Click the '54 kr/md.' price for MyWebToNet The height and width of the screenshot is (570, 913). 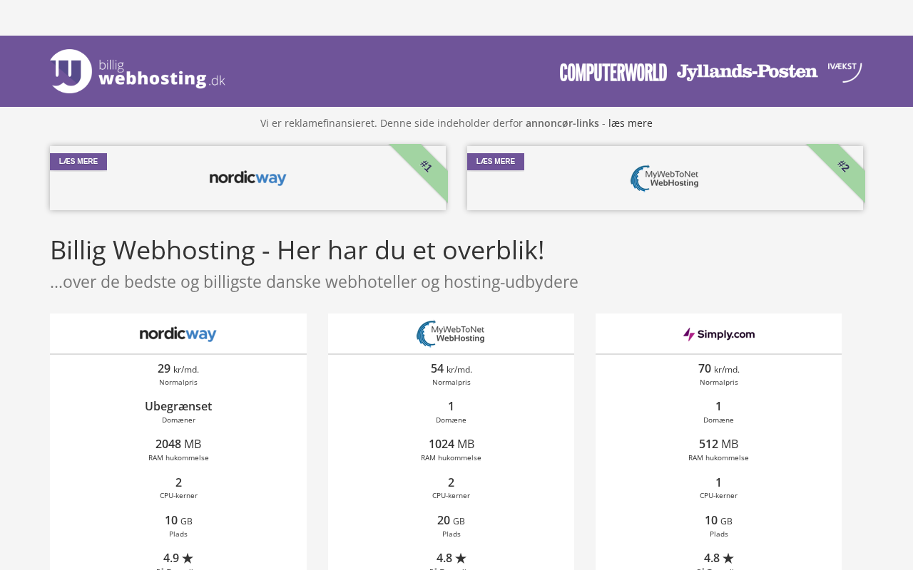(452, 369)
